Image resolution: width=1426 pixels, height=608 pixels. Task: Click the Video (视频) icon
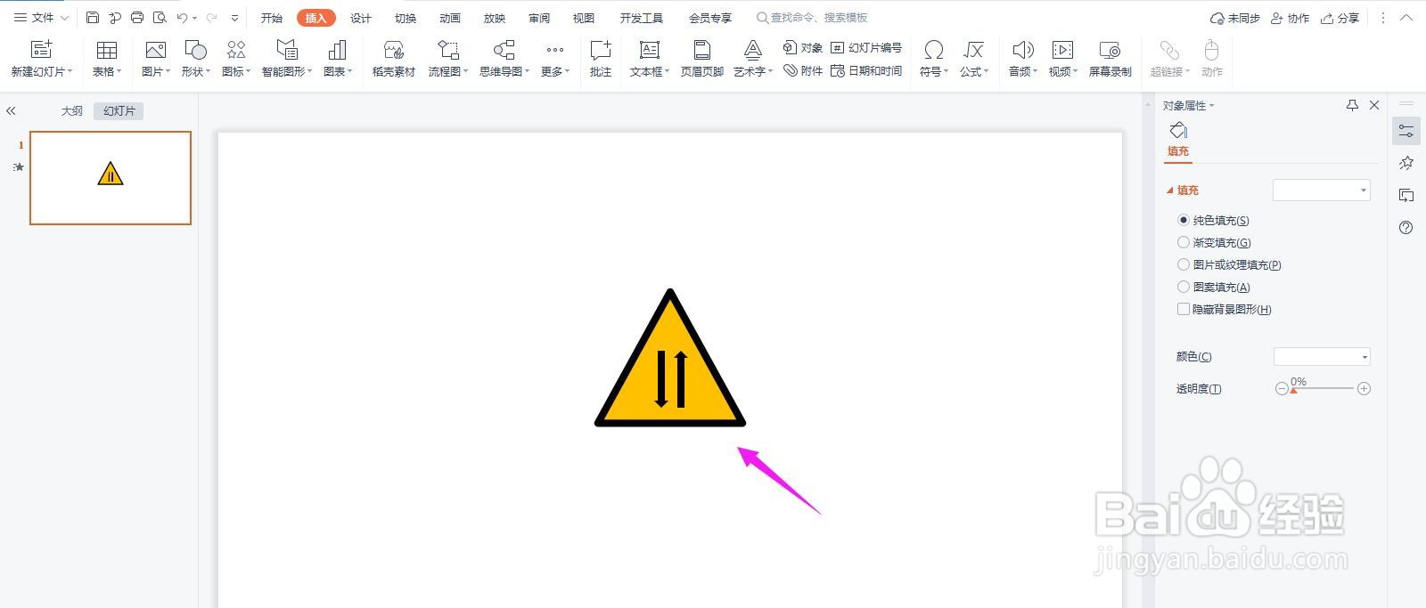point(1062,50)
